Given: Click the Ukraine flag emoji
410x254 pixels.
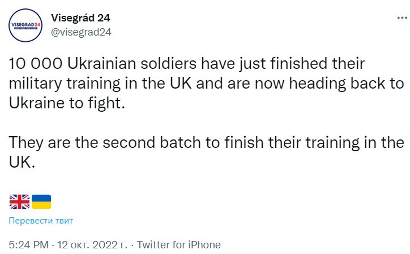Looking at the screenshot, I should tap(41, 201).
